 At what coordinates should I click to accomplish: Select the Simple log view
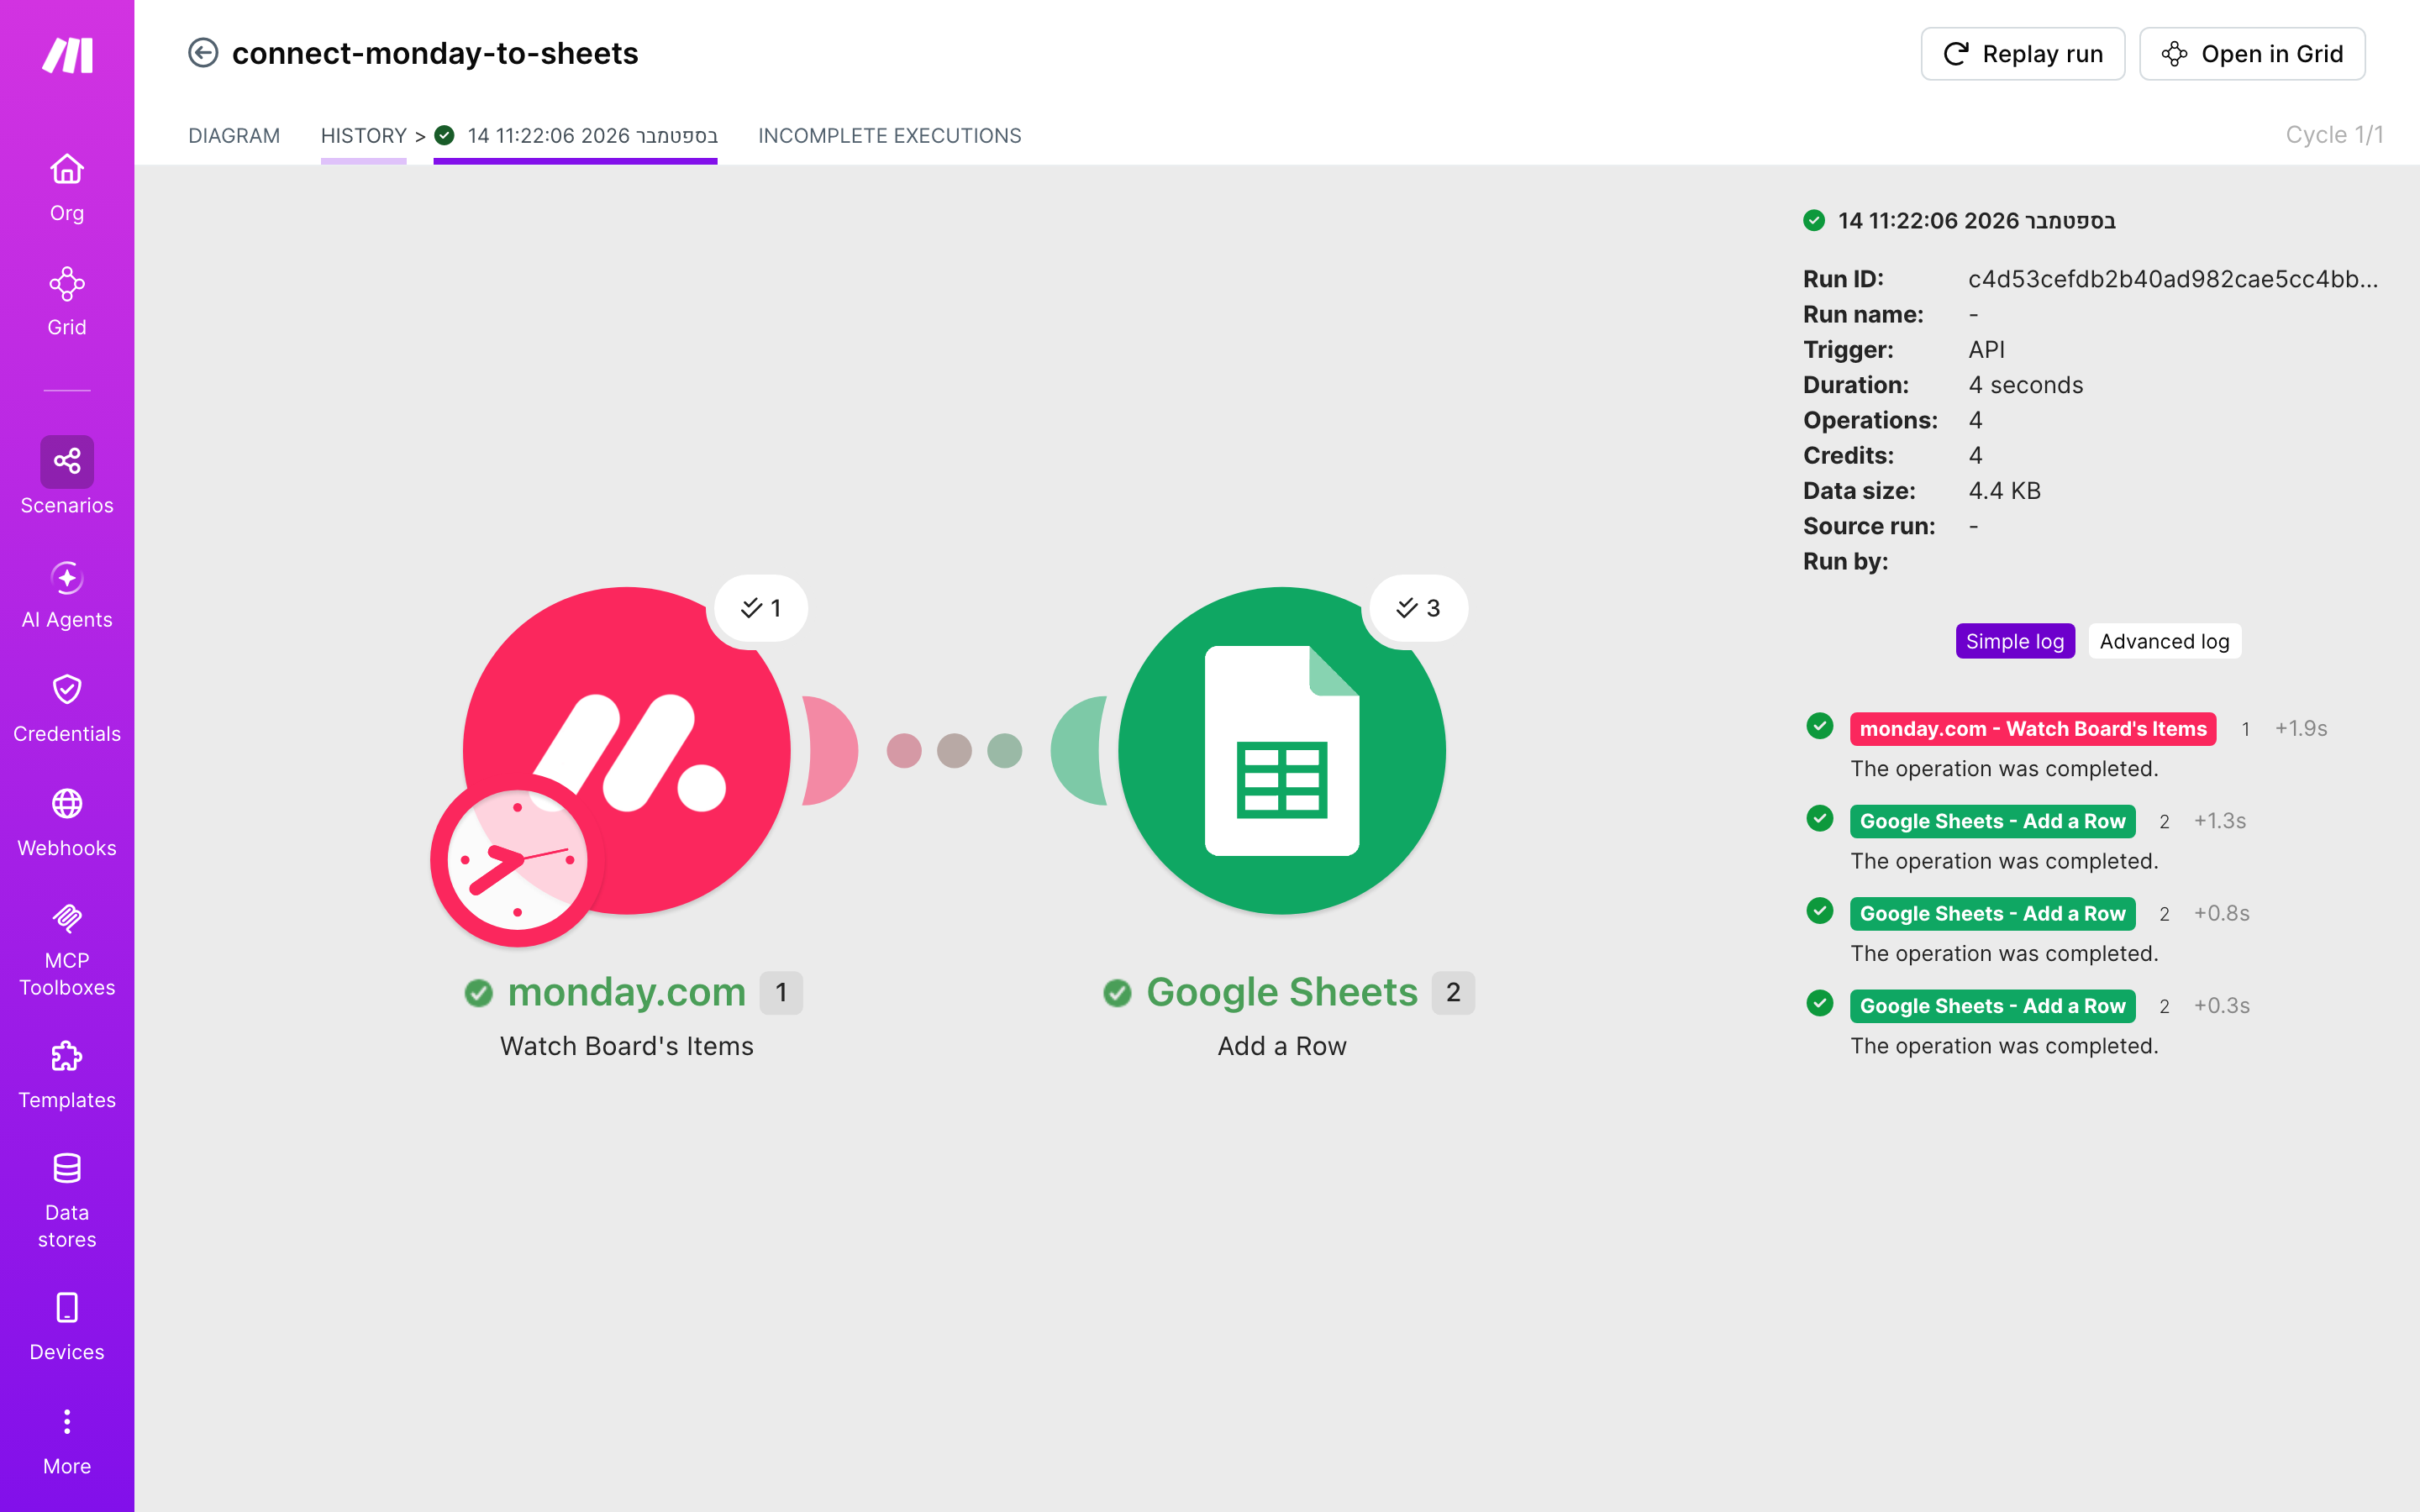point(2015,641)
